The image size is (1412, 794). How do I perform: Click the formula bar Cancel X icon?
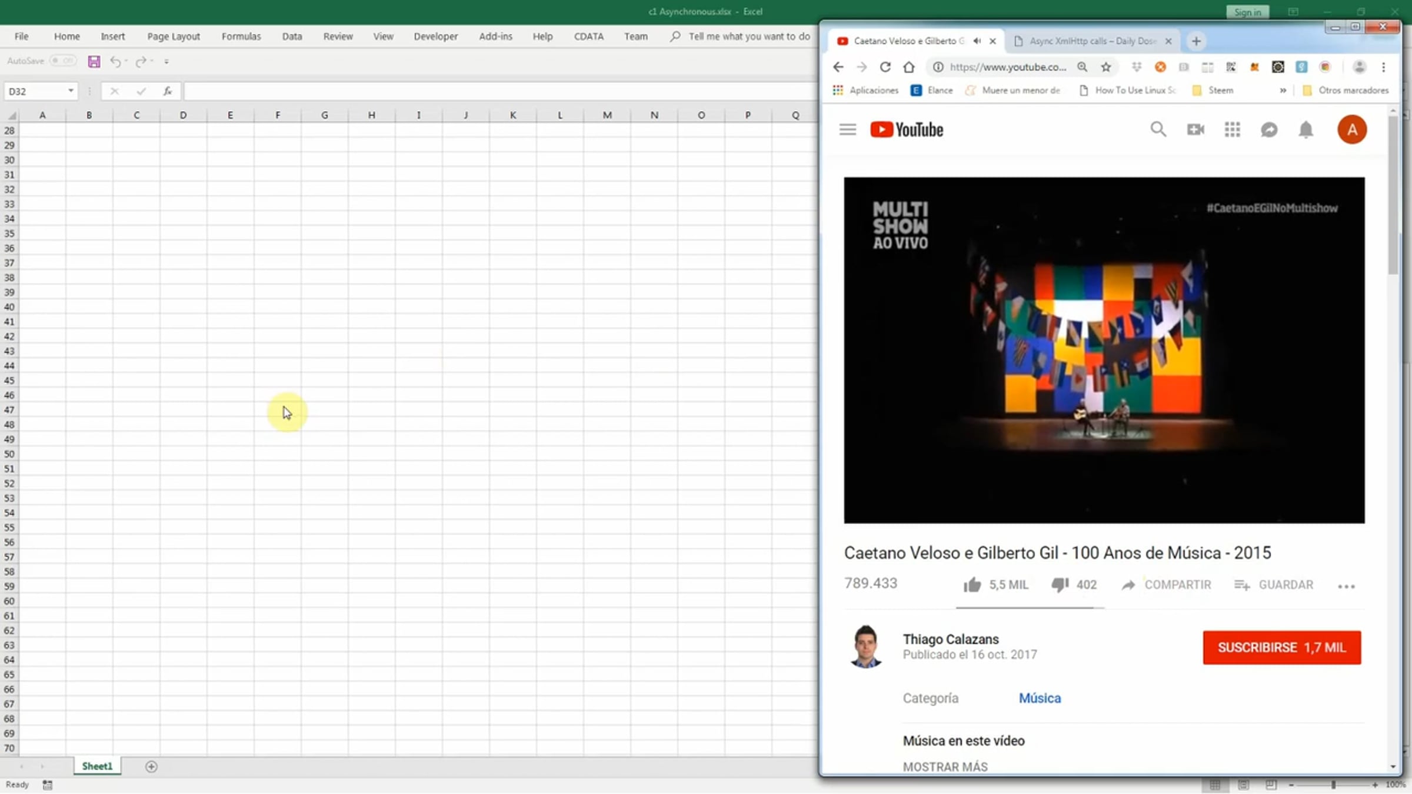coord(114,91)
